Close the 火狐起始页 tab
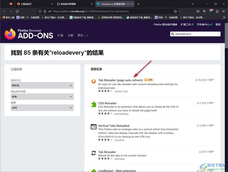The width and height of the screenshot is (228, 172). [52, 4]
